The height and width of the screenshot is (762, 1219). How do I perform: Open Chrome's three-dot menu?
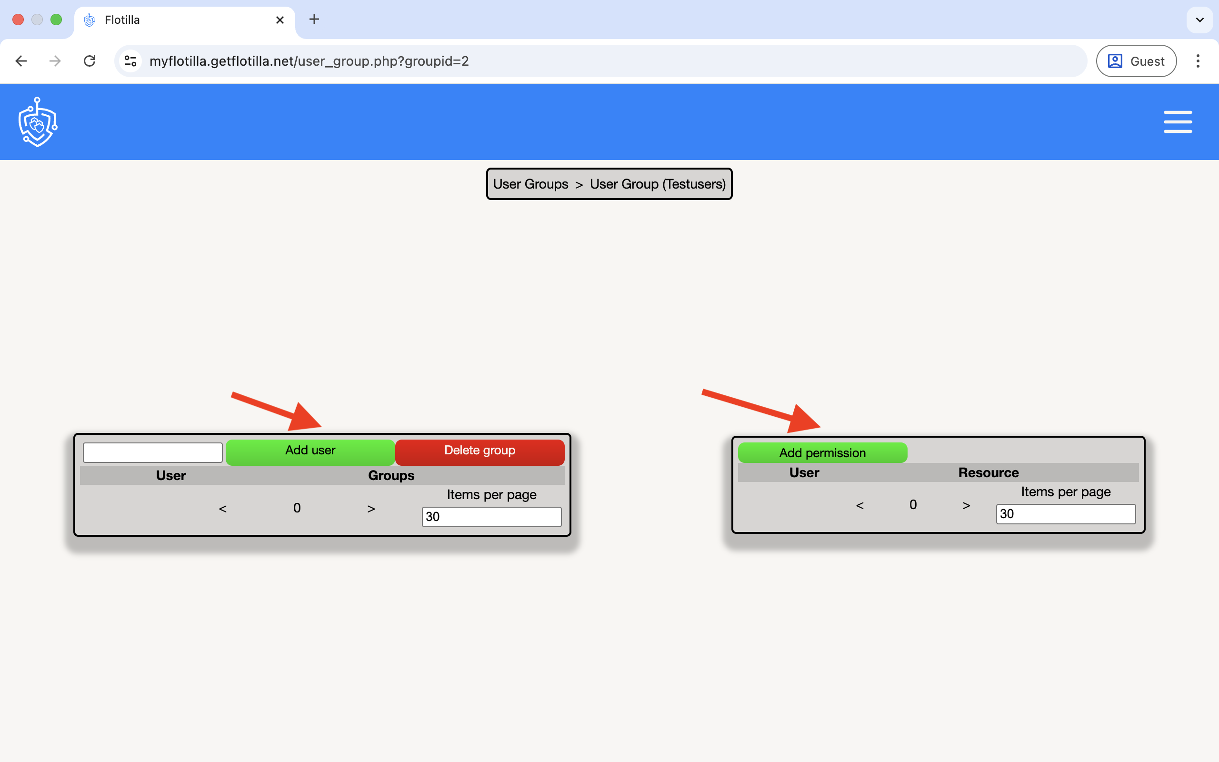[x=1198, y=60]
